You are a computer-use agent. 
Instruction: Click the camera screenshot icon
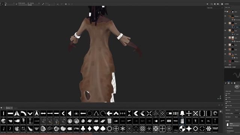point(222,4)
